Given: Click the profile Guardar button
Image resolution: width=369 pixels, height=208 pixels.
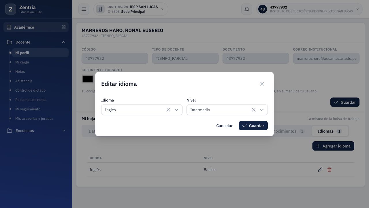Looking at the screenshot, I should (345, 102).
